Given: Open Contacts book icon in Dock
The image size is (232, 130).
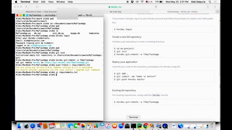Looking at the screenshot, I should (45, 126).
